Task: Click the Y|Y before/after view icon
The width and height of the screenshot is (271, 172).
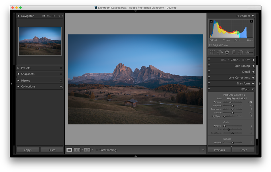Action: pos(87,150)
